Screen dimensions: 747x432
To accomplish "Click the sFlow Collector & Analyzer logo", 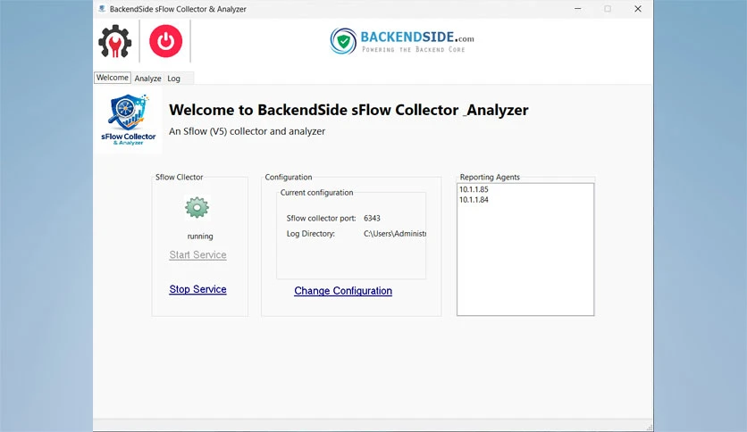I will pyautogui.click(x=128, y=120).
